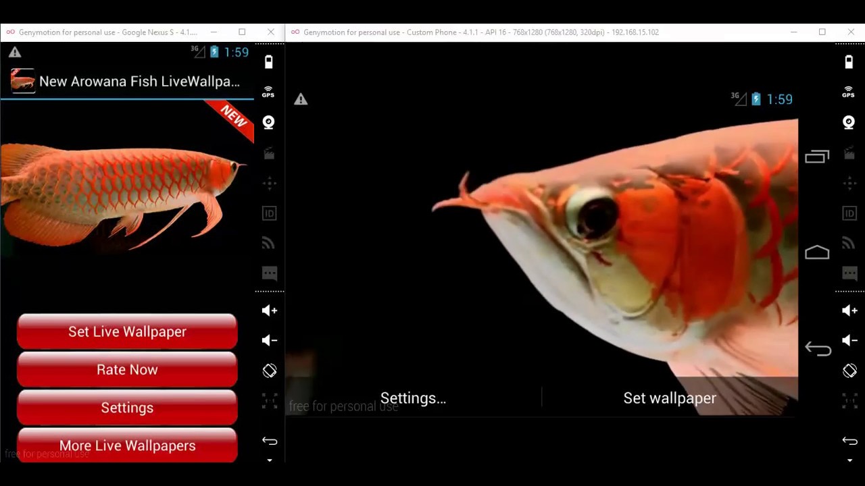
Task: Open GPS widget in Custom Phone sidebar
Action: 849,92
